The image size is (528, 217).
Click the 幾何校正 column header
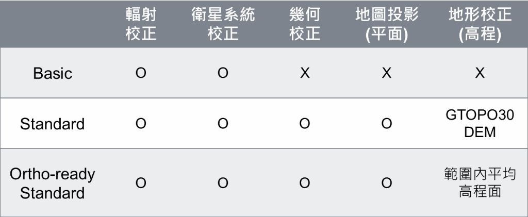coord(305,24)
